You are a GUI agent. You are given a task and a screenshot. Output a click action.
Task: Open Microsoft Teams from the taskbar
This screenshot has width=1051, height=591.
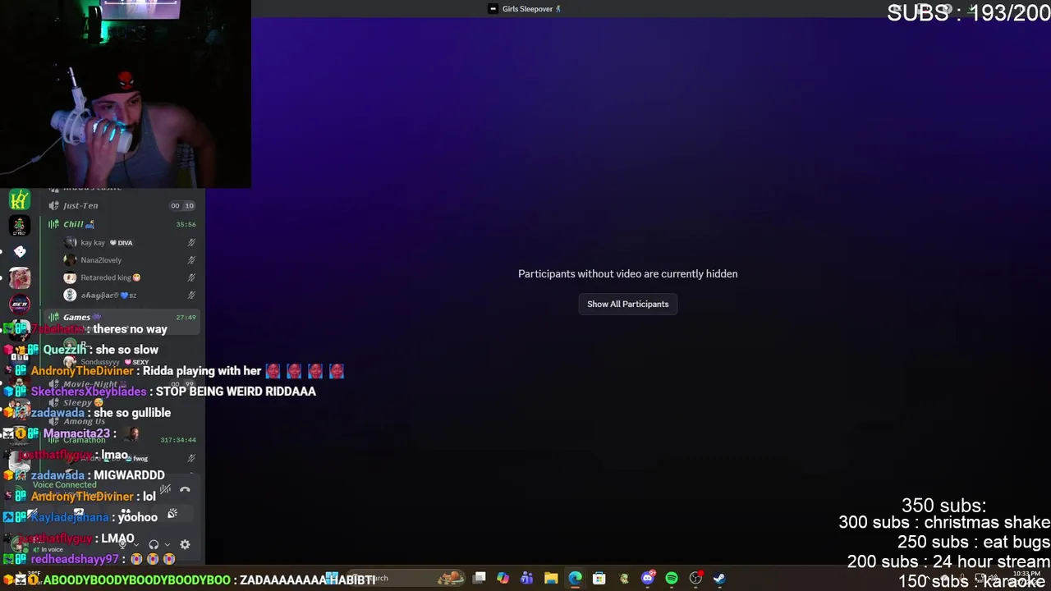pyautogui.click(x=526, y=578)
